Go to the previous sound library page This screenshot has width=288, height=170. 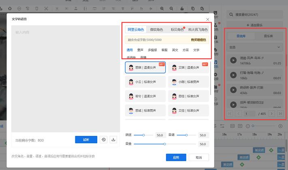pyautogui.click(x=238, y=114)
